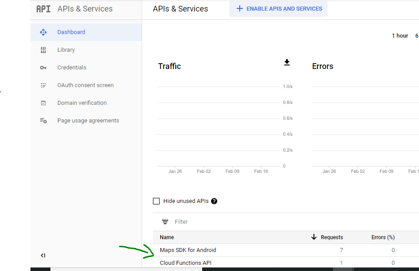Go to Credentials page

[86, 67]
